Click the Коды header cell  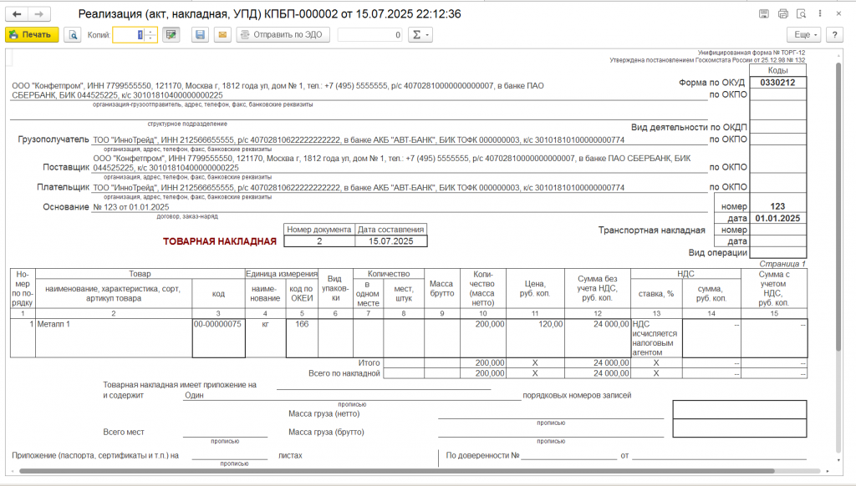(777, 70)
